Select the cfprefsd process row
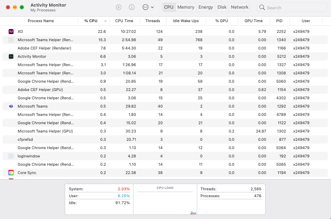This screenshot has height=219, width=331. pyautogui.click(x=165, y=139)
